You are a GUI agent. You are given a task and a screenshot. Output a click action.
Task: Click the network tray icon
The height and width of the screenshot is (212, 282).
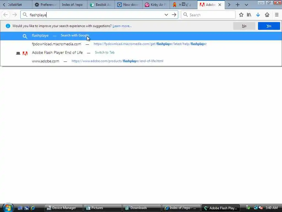click(256, 208)
